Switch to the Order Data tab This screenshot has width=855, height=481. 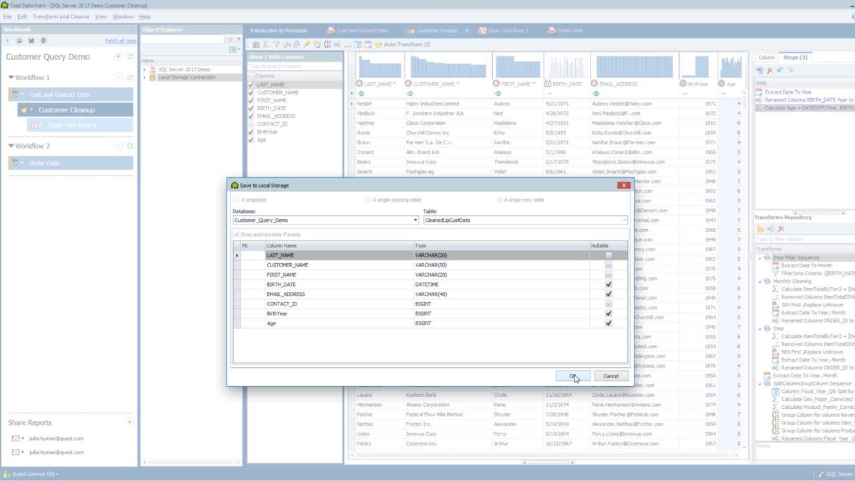tap(565, 31)
